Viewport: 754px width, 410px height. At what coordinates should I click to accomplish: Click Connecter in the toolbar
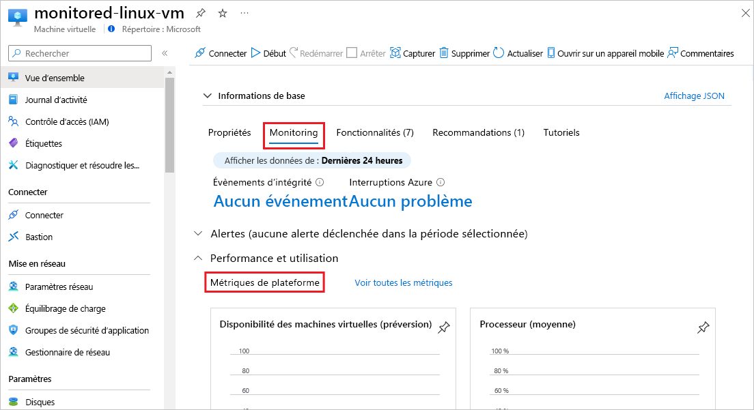(221, 53)
